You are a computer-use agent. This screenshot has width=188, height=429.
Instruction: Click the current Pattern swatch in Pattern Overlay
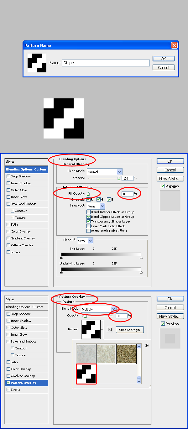[90, 330]
